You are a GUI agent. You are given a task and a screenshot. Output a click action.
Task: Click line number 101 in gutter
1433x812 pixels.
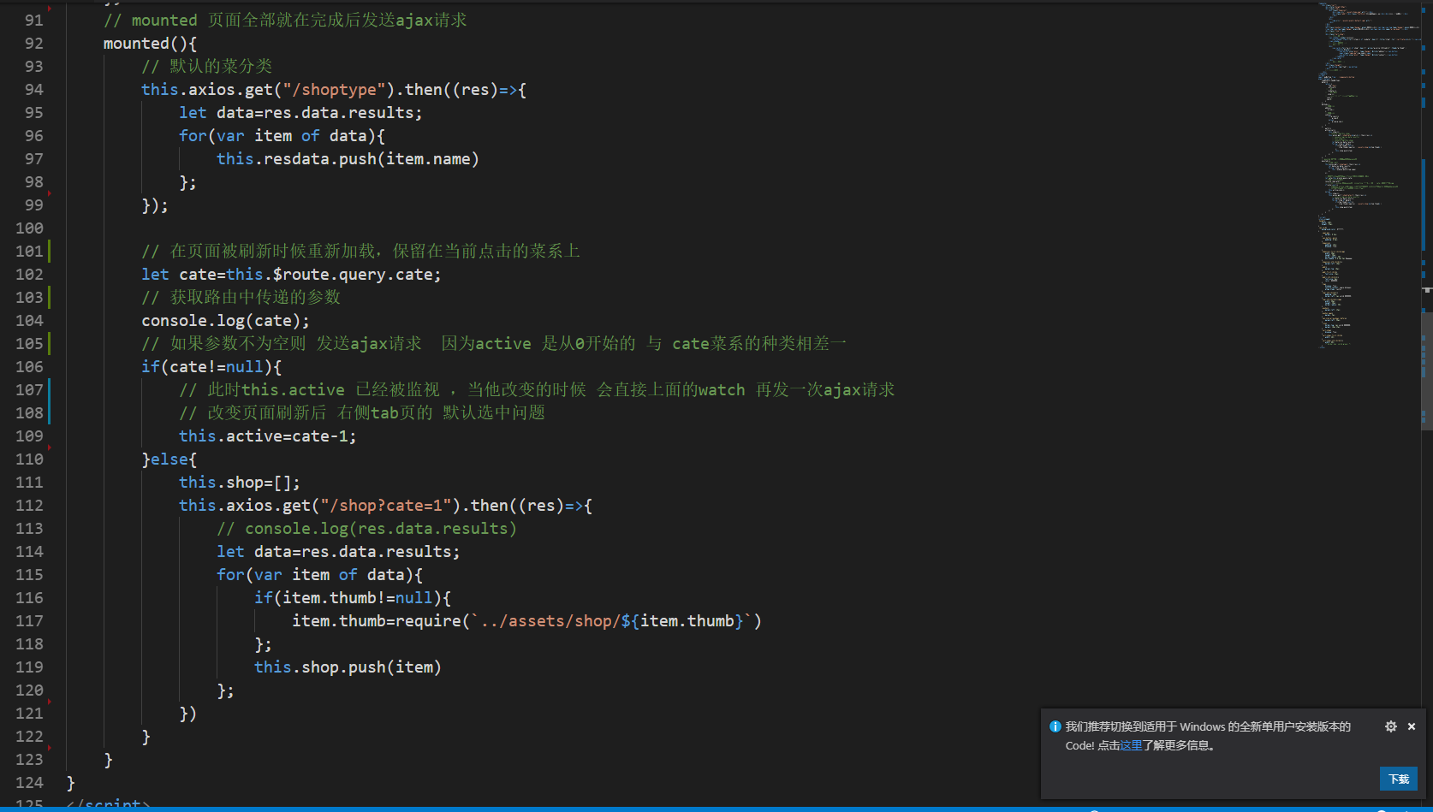pyautogui.click(x=29, y=251)
